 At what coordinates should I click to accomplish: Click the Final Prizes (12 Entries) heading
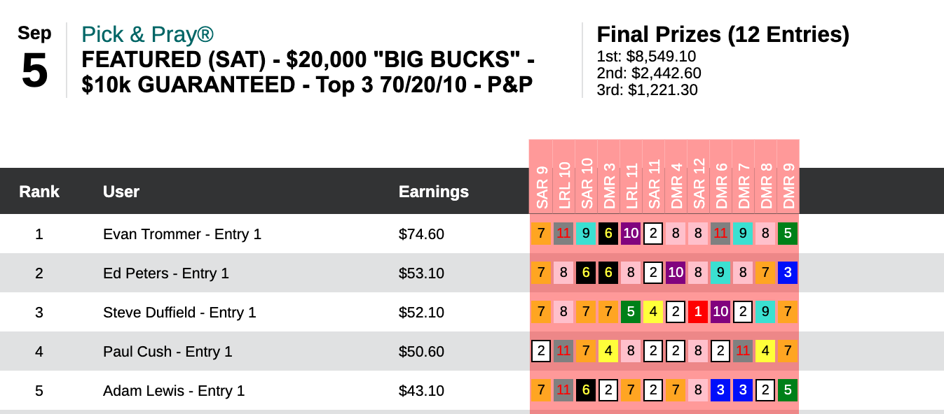pos(723,34)
